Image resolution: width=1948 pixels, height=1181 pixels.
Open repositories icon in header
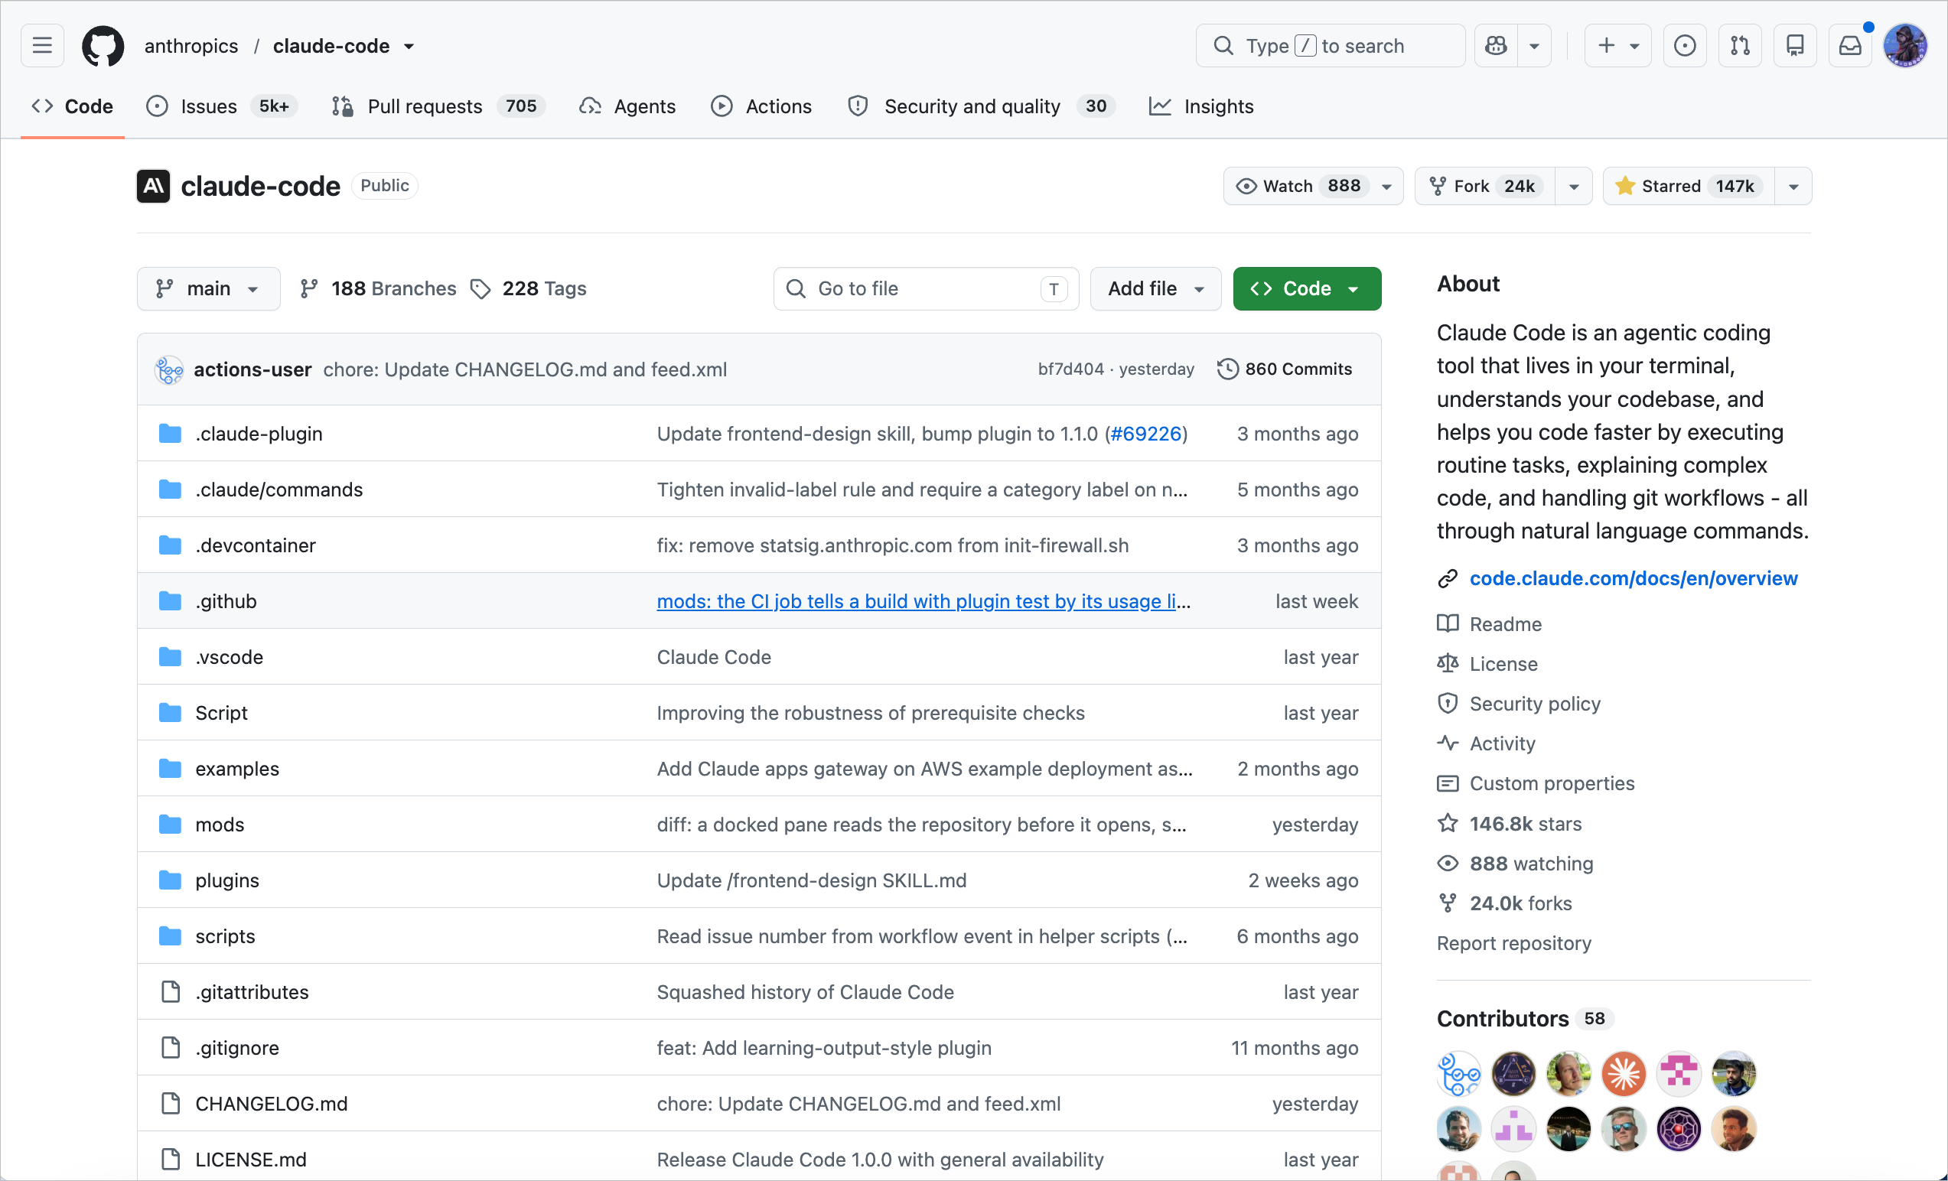click(1796, 46)
